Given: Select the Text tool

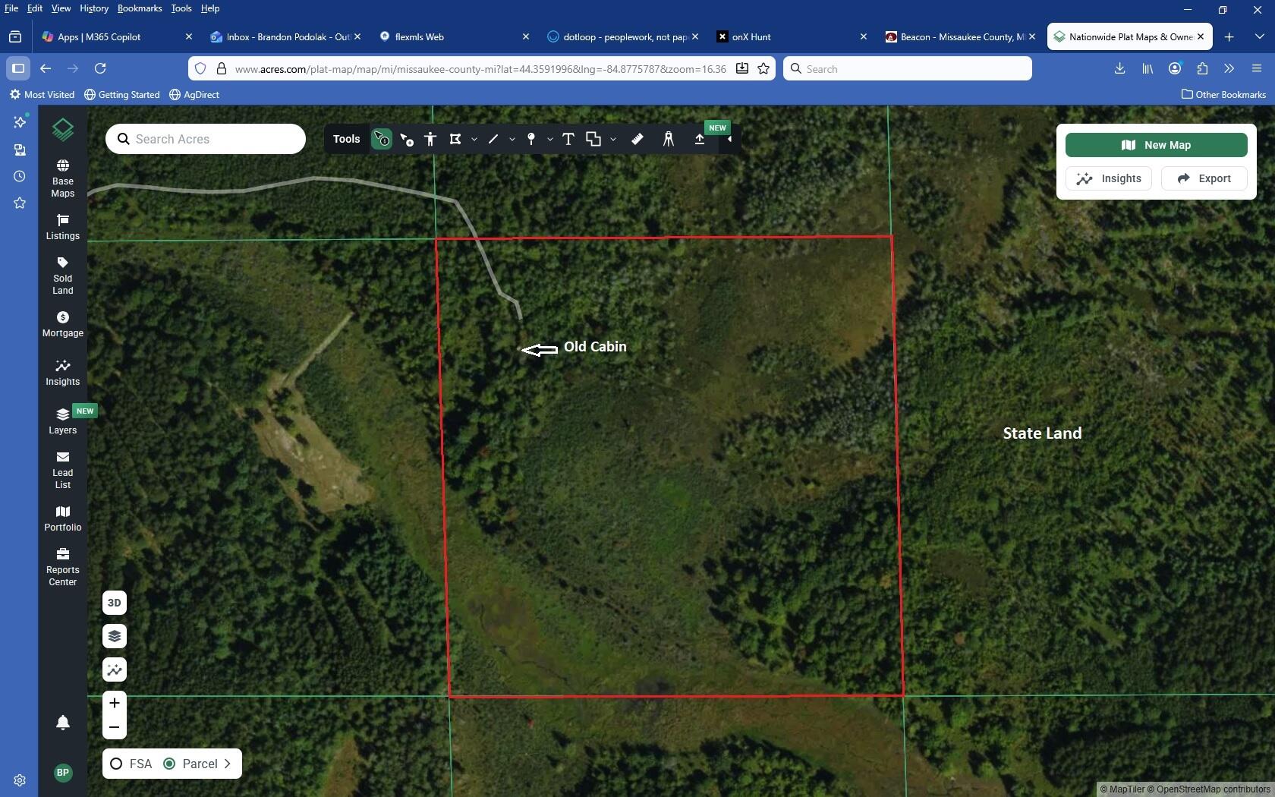Looking at the screenshot, I should [x=568, y=139].
